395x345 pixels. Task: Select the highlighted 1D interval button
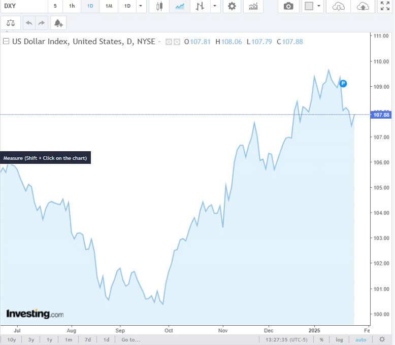click(x=90, y=6)
